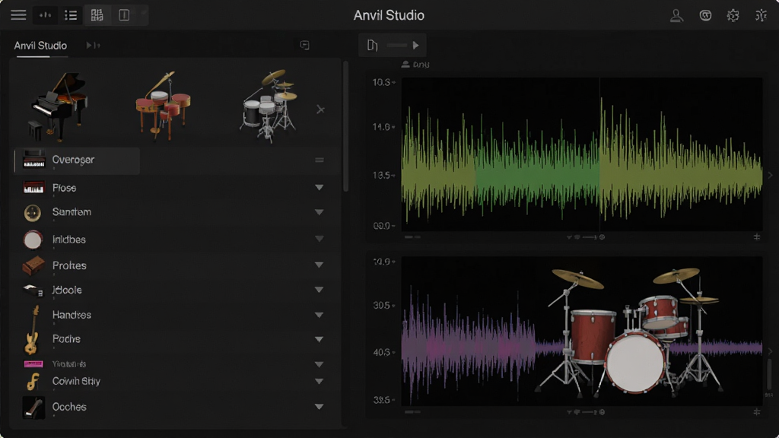Click the pink keyboard icon
This screenshot has height=438, width=779.
[x=33, y=364]
